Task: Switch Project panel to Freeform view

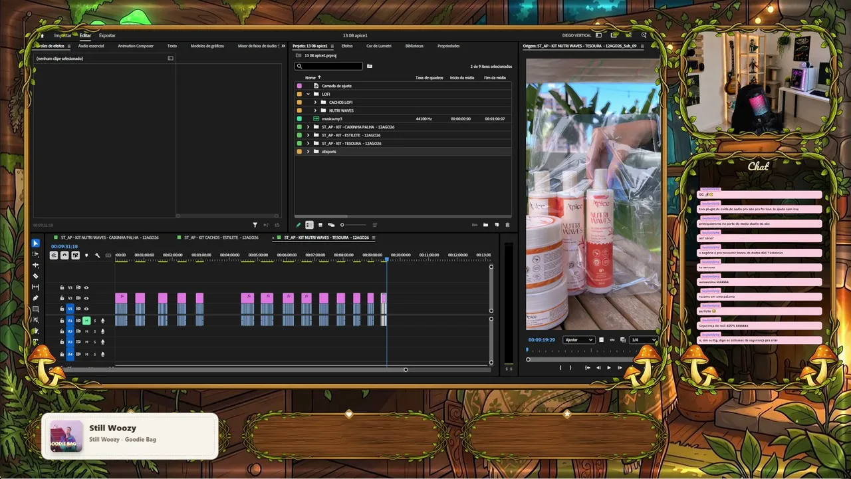Action: click(x=331, y=225)
